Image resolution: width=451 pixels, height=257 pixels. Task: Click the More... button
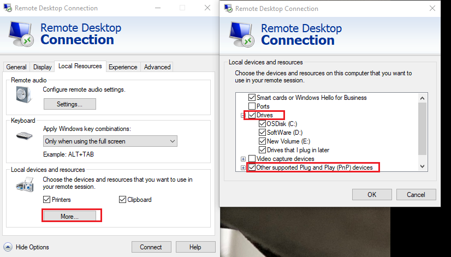point(69,216)
